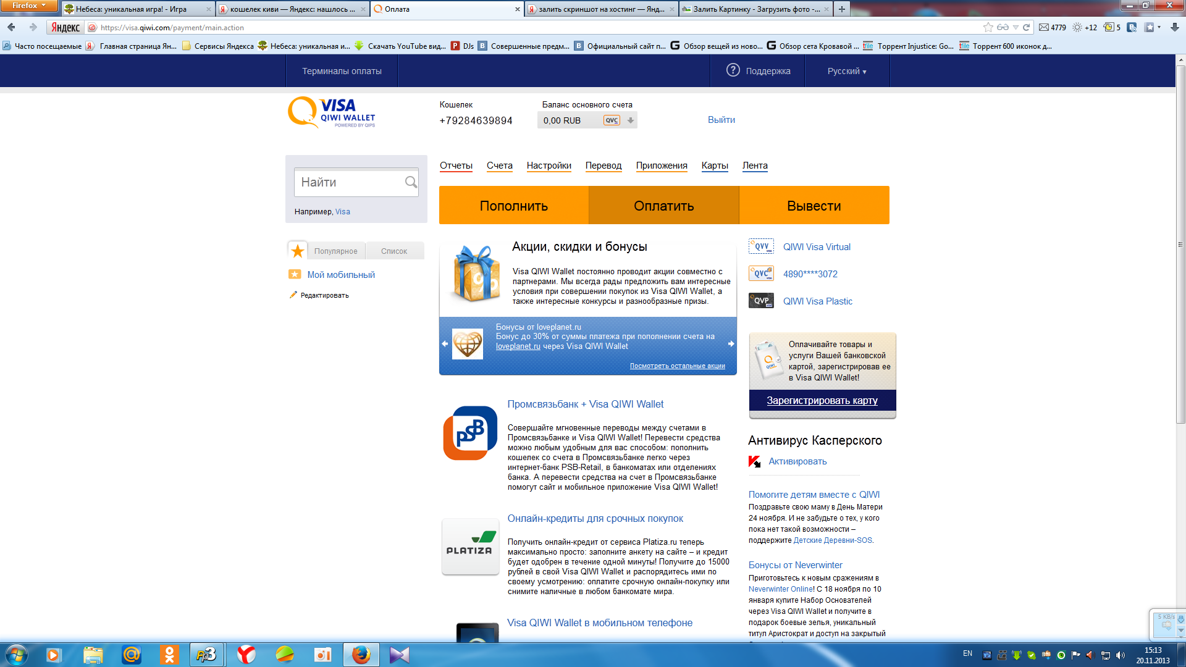The height and width of the screenshot is (667, 1186).
Task: Open the Лента menu item
Action: 755,166
